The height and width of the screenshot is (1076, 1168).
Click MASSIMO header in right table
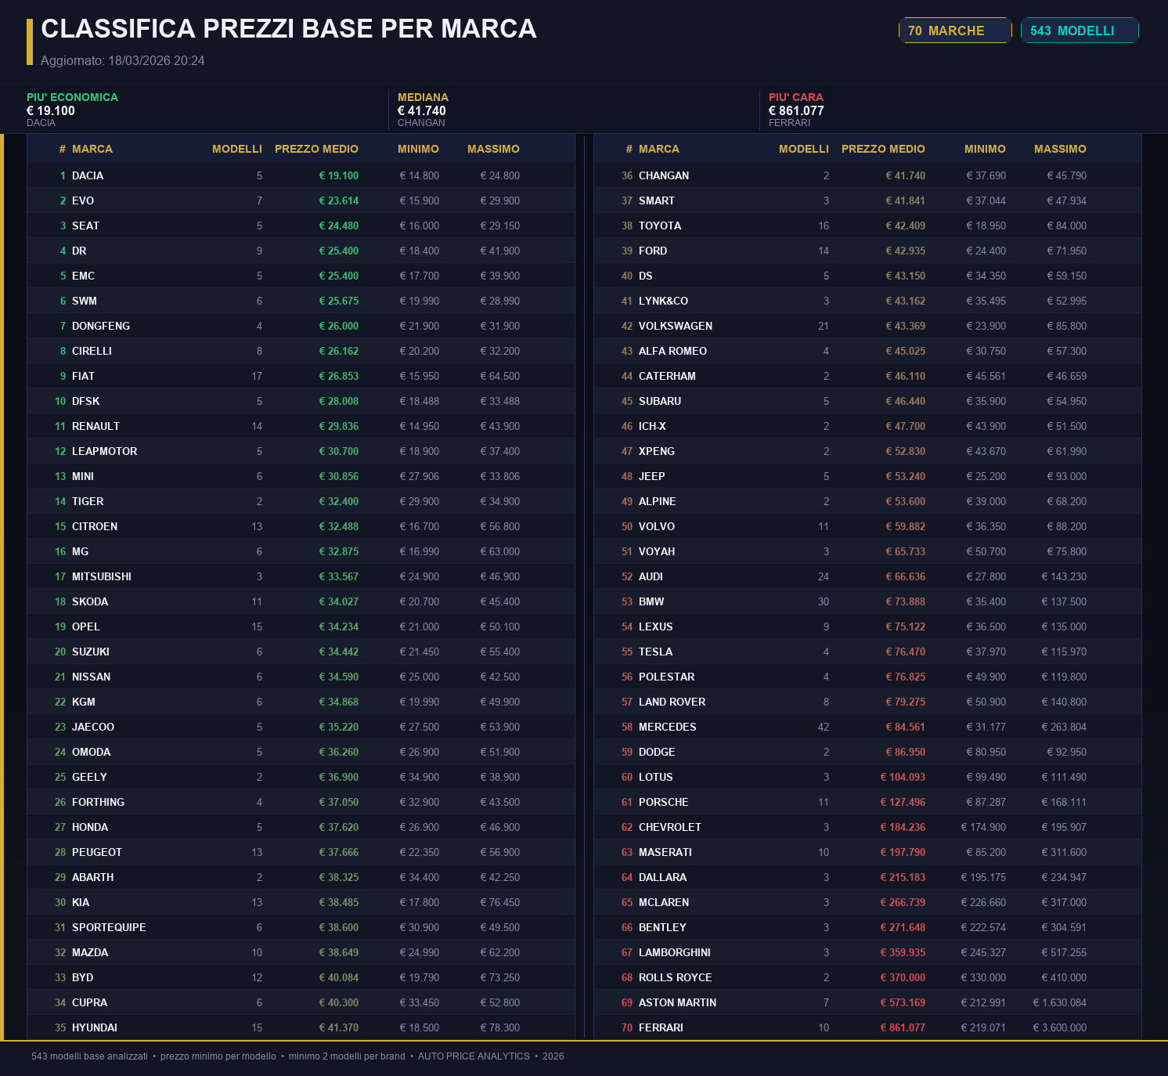click(x=1059, y=149)
